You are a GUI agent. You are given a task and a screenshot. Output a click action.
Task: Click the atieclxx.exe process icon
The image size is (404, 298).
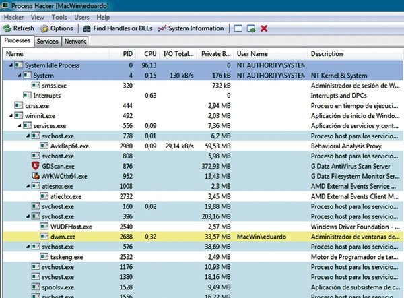pos(44,196)
